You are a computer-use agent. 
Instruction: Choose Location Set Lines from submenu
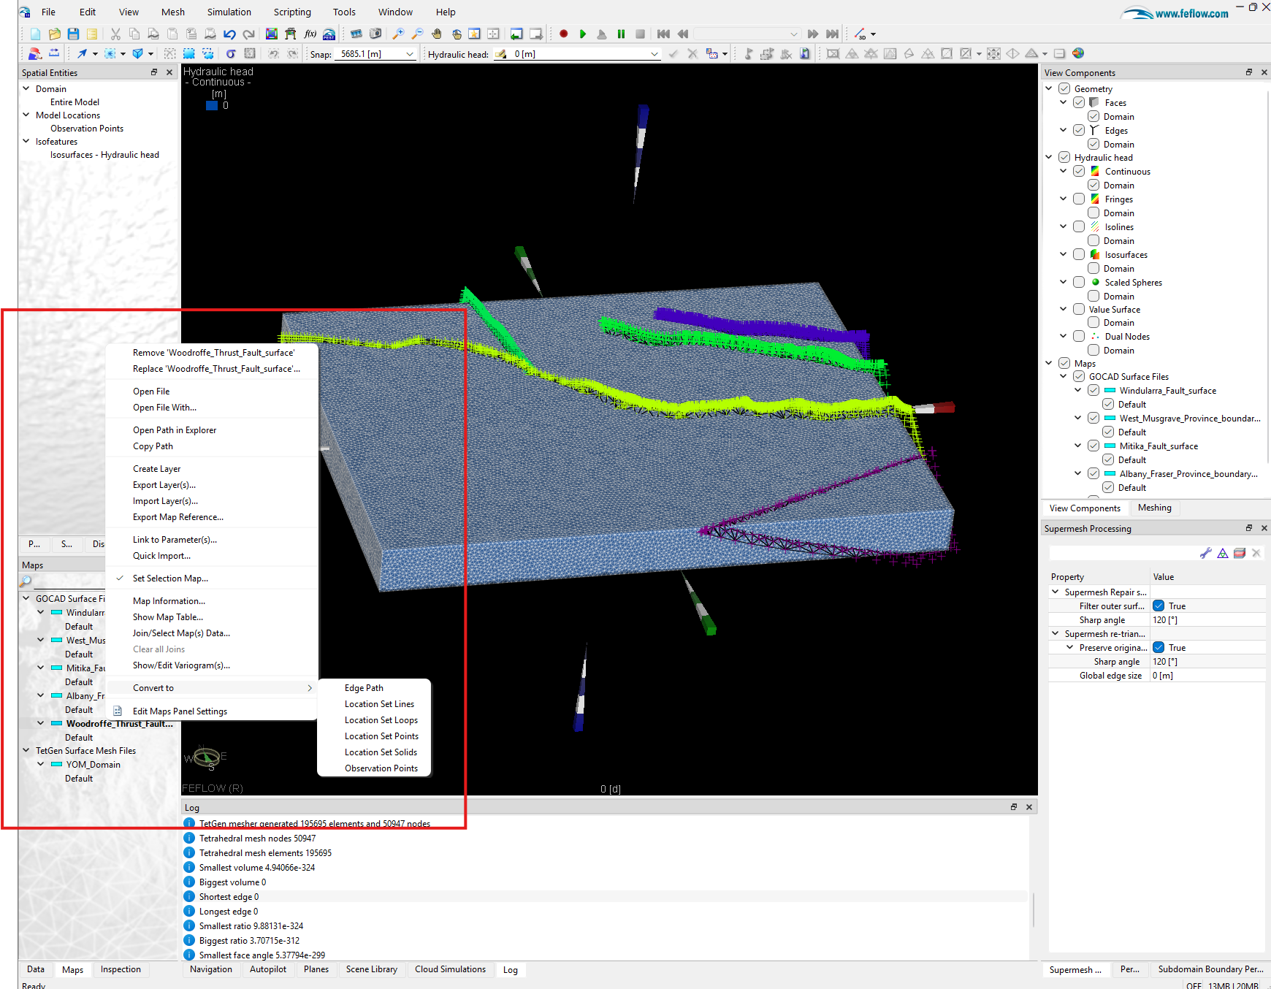379,704
